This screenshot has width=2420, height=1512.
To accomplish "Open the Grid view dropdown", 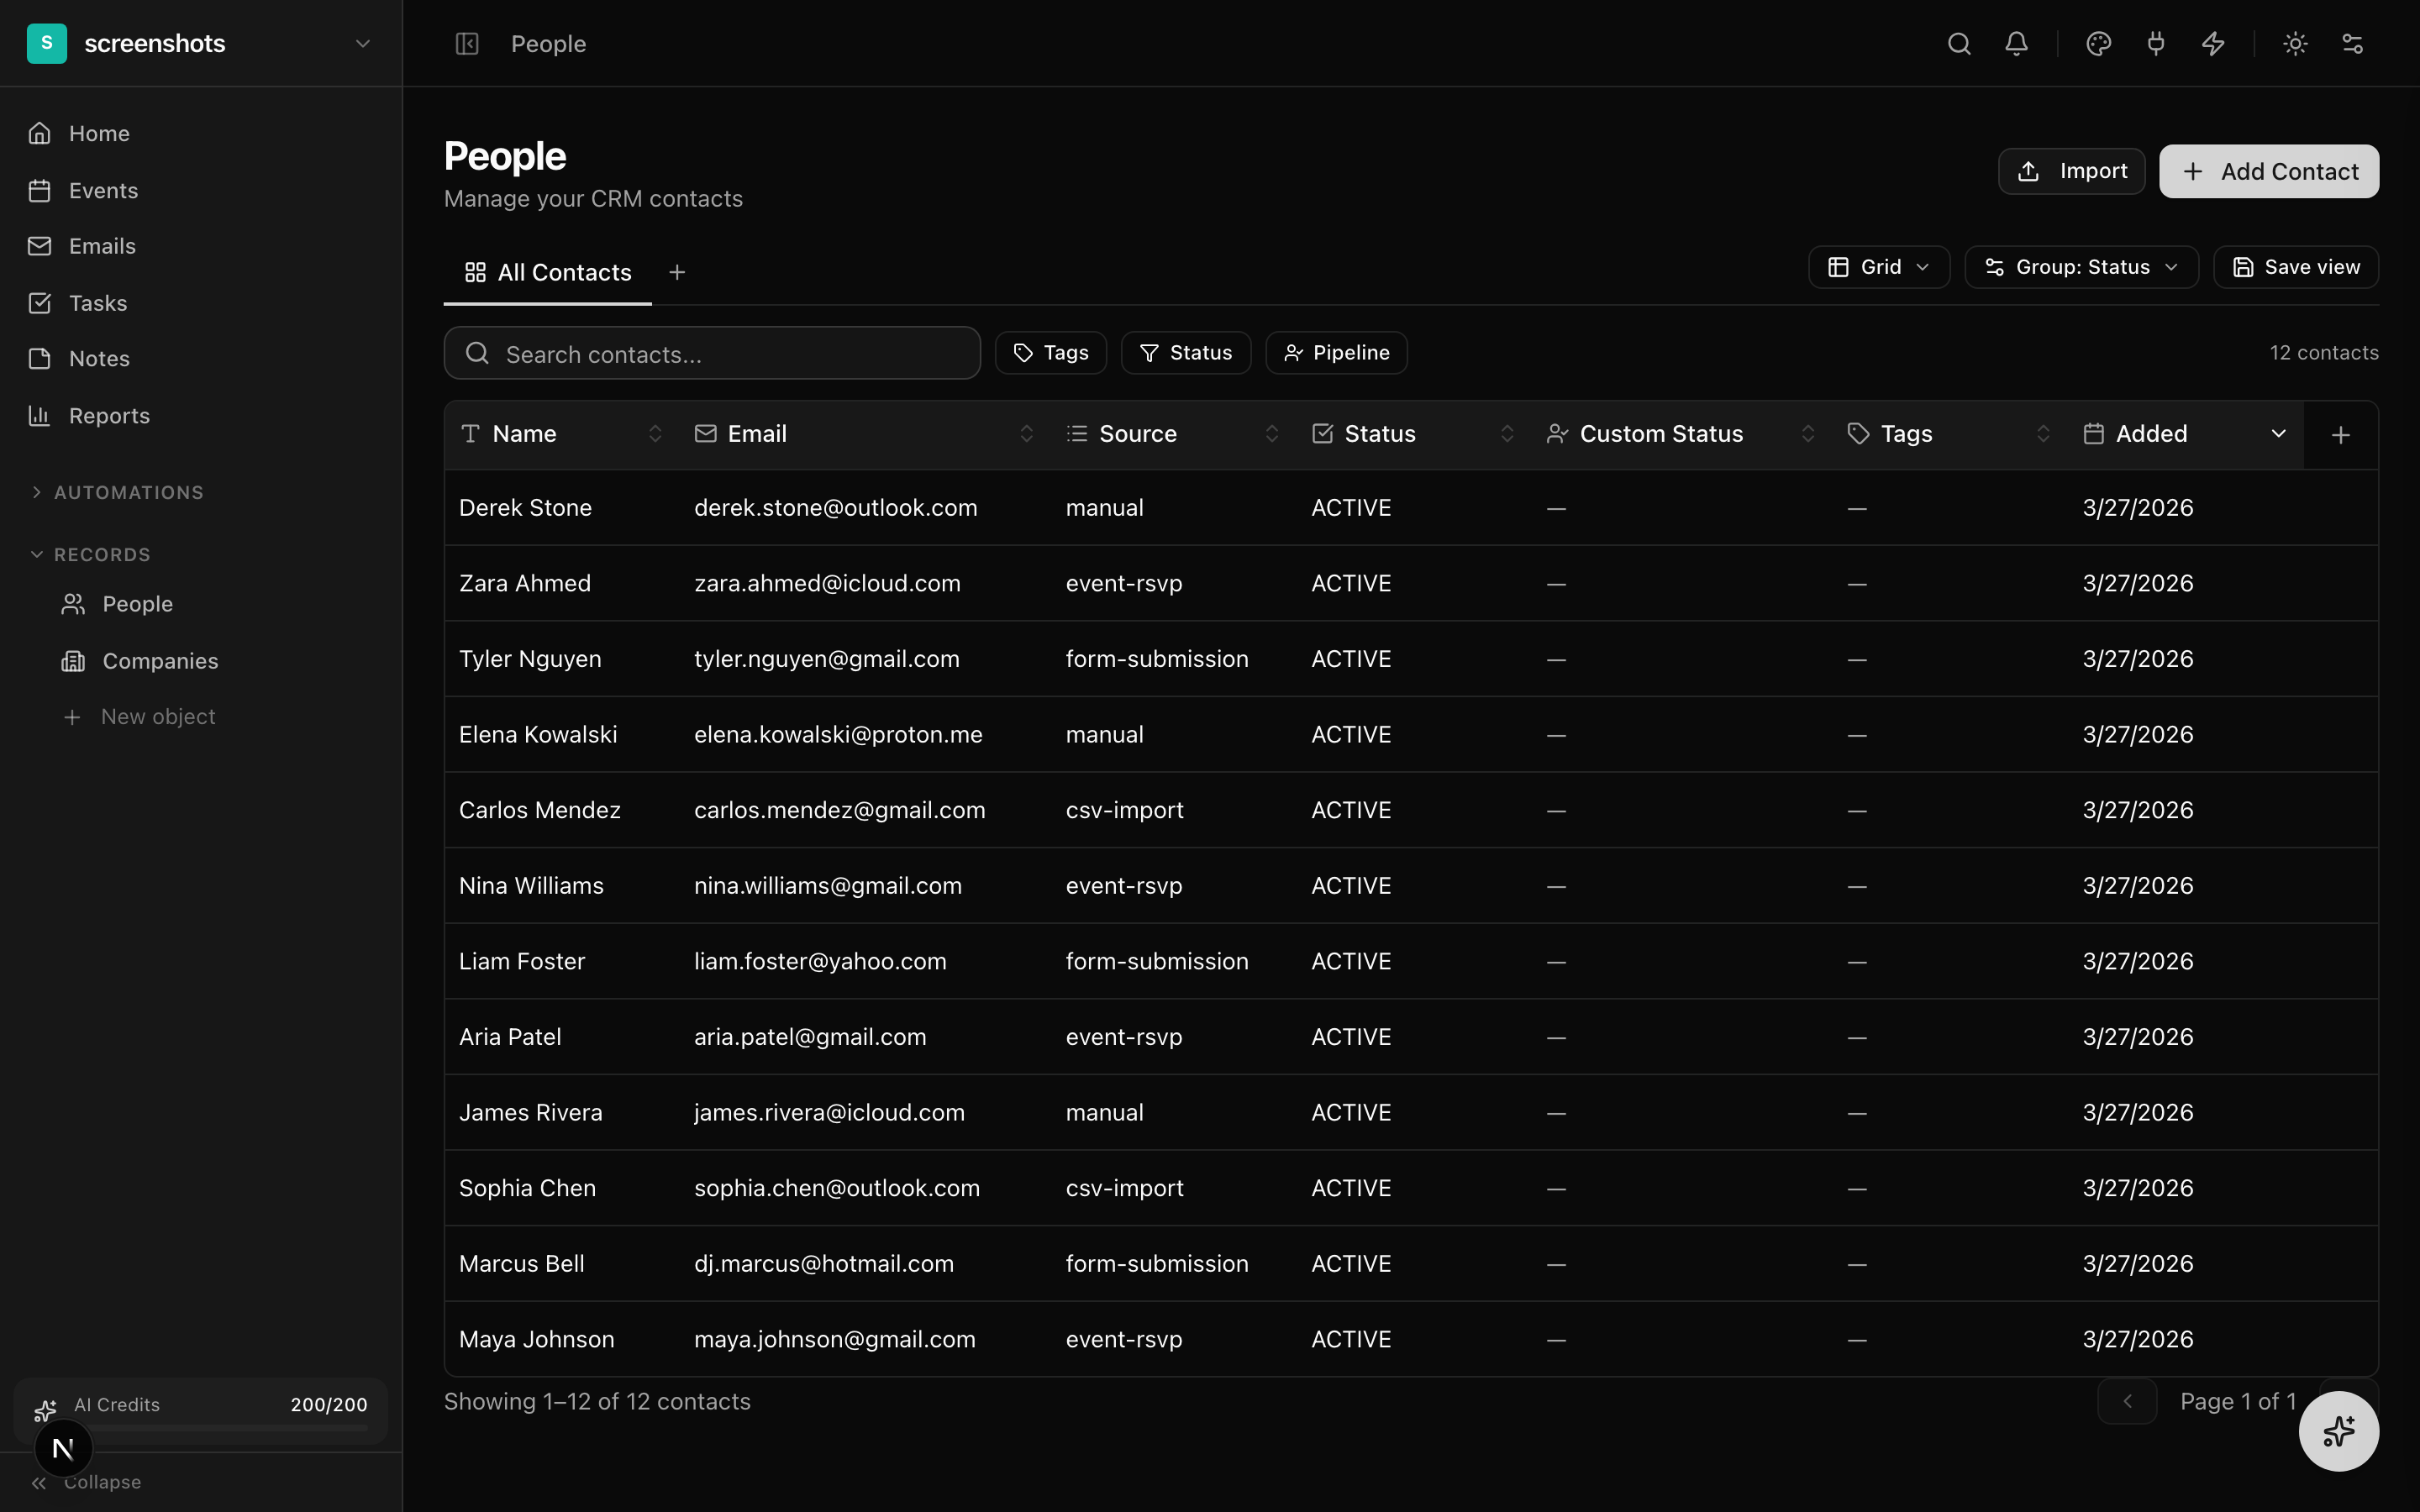I will click(x=1878, y=267).
